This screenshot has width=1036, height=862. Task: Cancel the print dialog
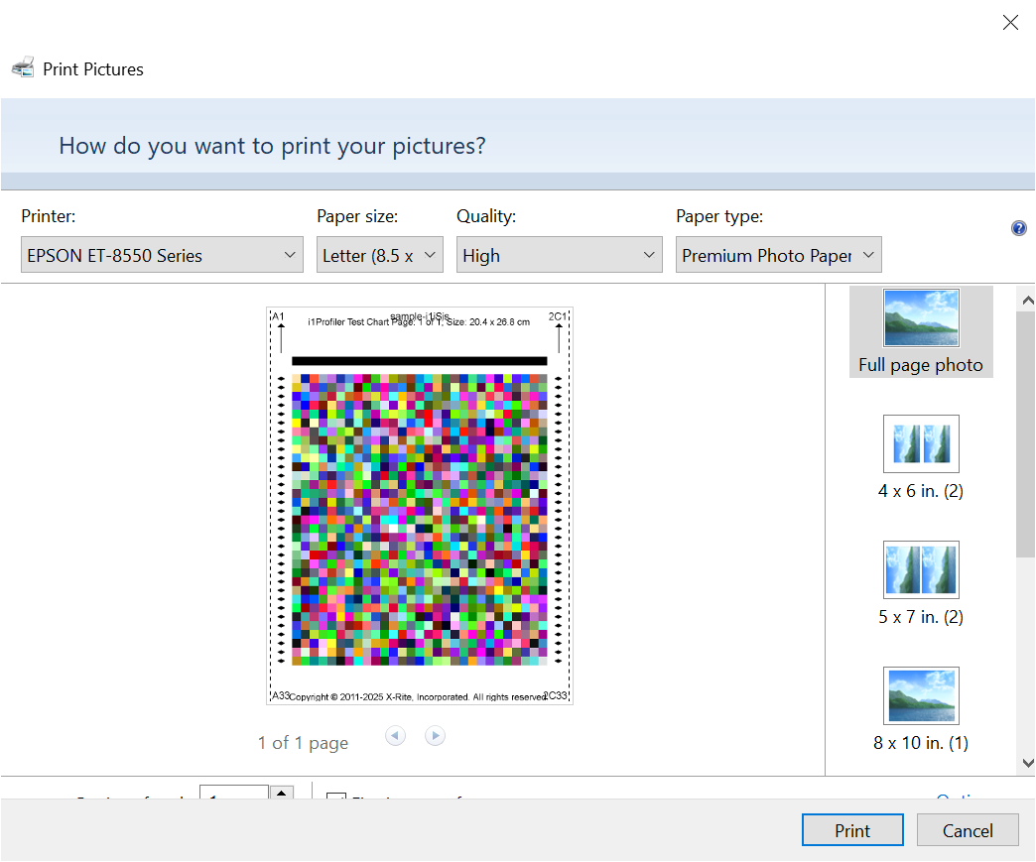(x=968, y=831)
